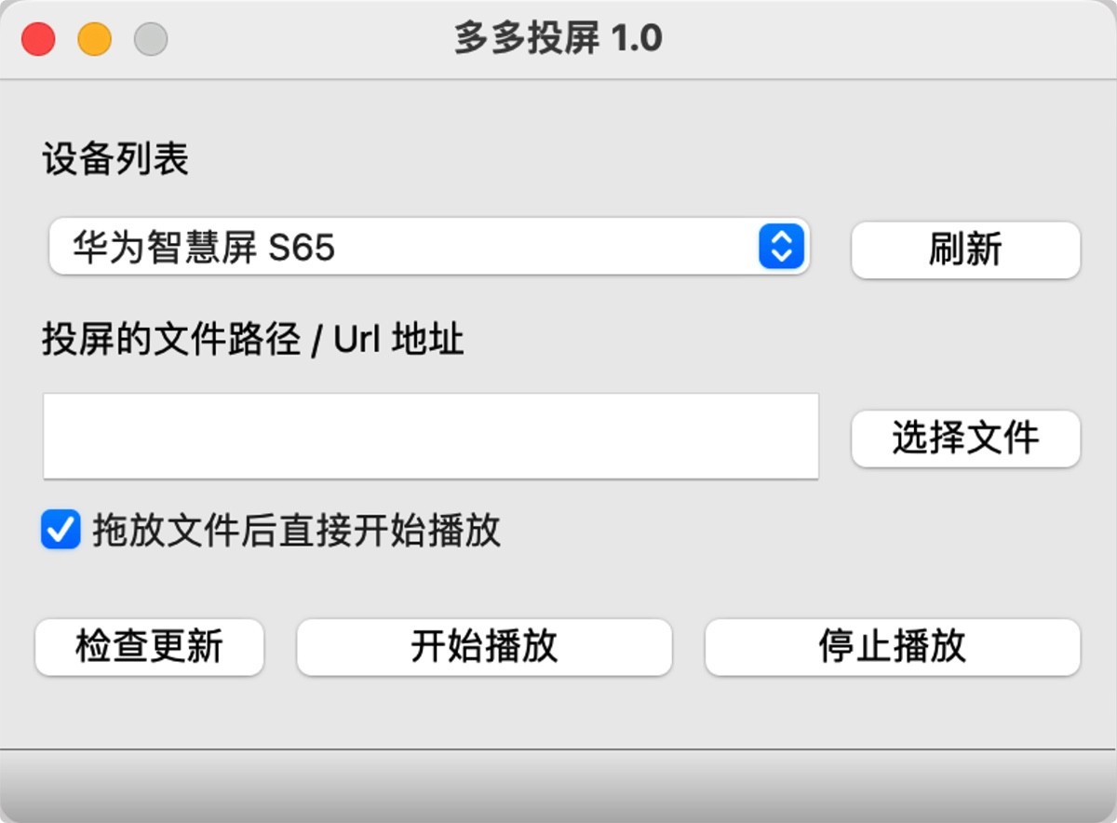Click 检查更新 to check for updates
1117x823 pixels.
[149, 647]
